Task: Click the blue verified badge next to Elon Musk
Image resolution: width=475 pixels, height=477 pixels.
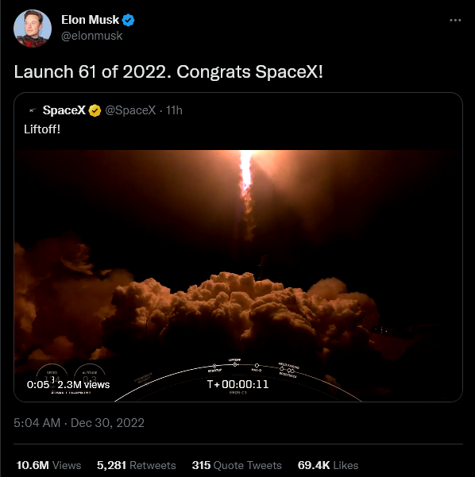Action: click(x=128, y=20)
